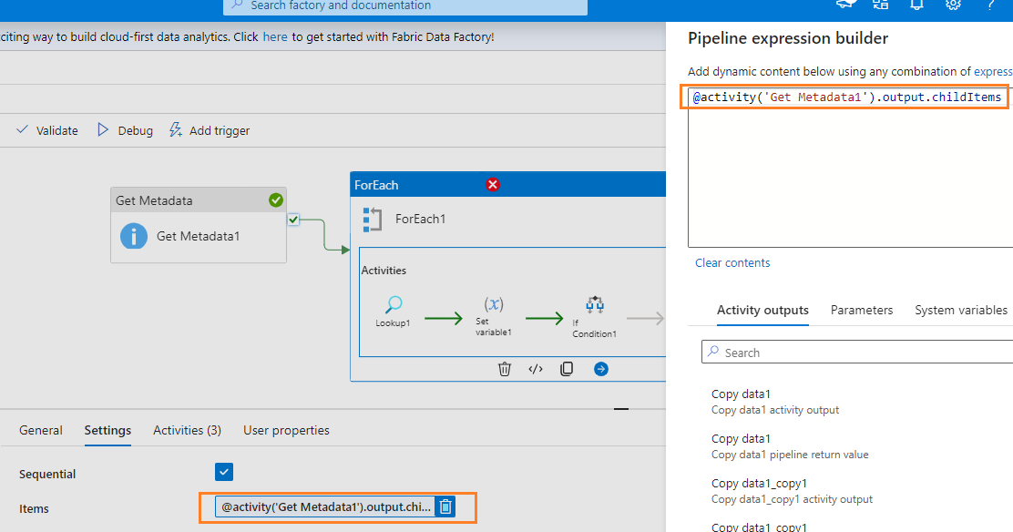Screen dimensions: 1013x532
Task: Clone the ForEach activity with copy icon
Action: click(566, 369)
